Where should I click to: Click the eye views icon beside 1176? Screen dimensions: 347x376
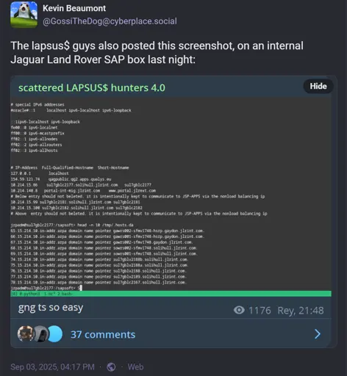click(x=239, y=310)
